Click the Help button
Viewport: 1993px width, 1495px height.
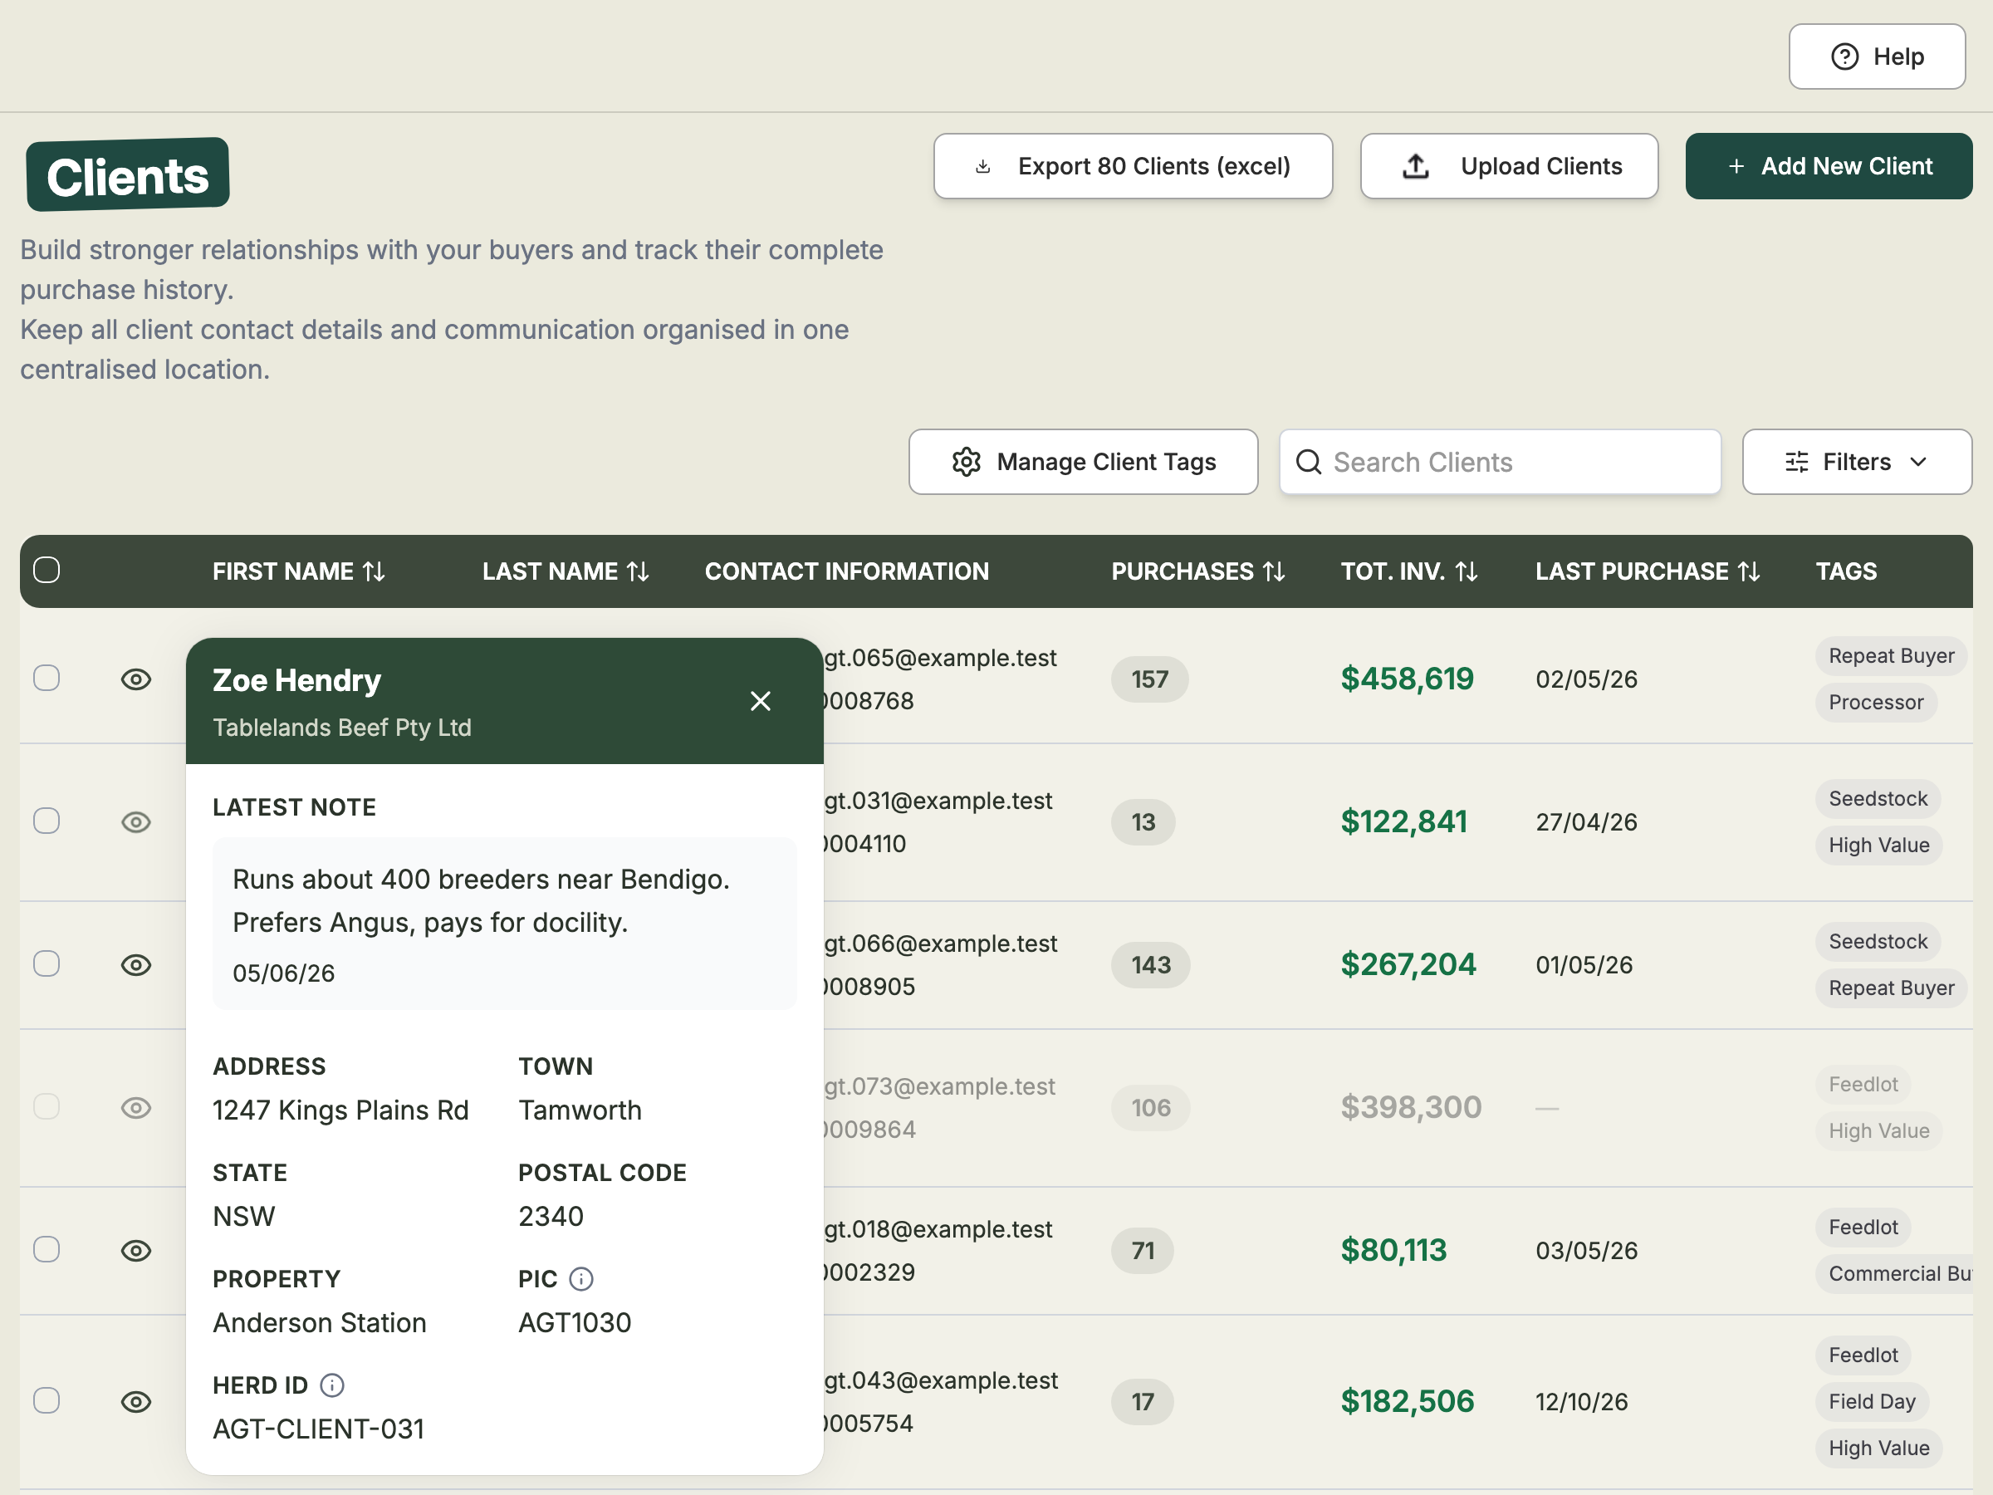click(1877, 56)
